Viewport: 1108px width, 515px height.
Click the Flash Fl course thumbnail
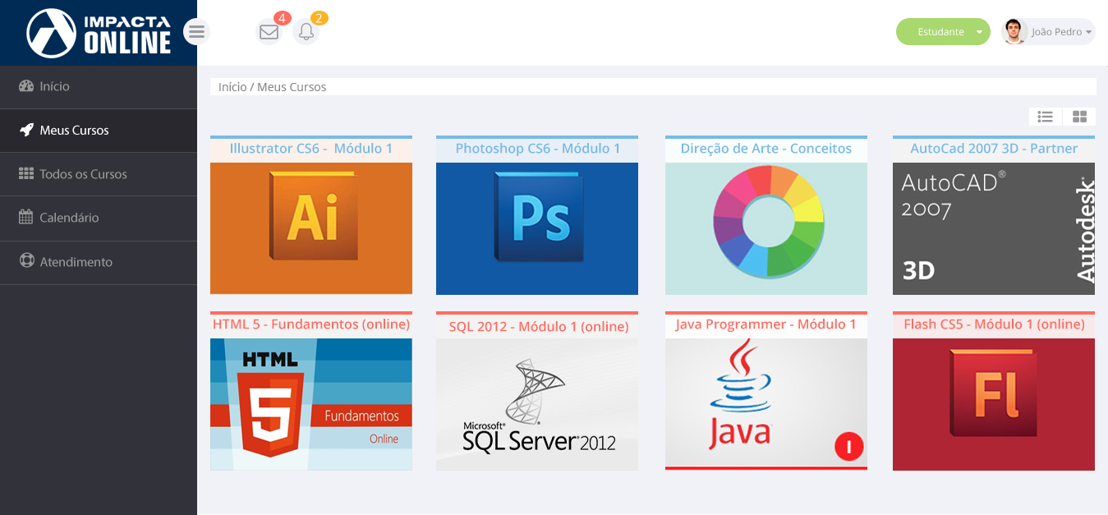[994, 404]
